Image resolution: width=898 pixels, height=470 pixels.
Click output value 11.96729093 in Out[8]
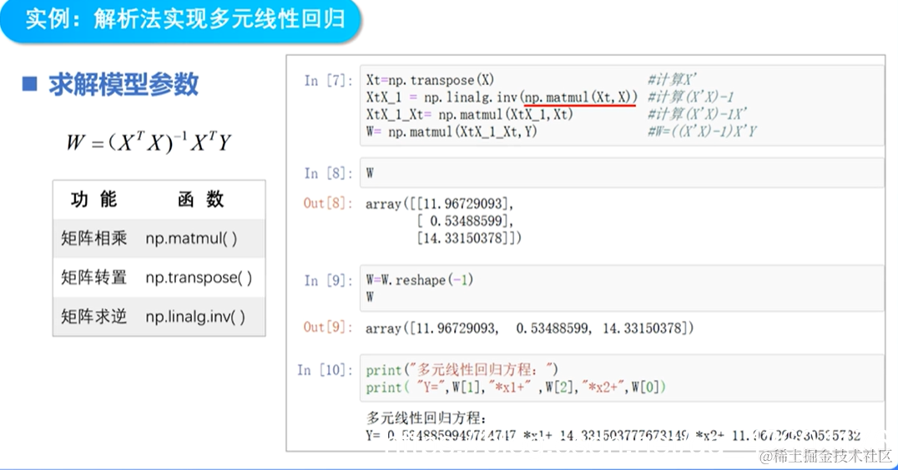(x=462, y=204)
